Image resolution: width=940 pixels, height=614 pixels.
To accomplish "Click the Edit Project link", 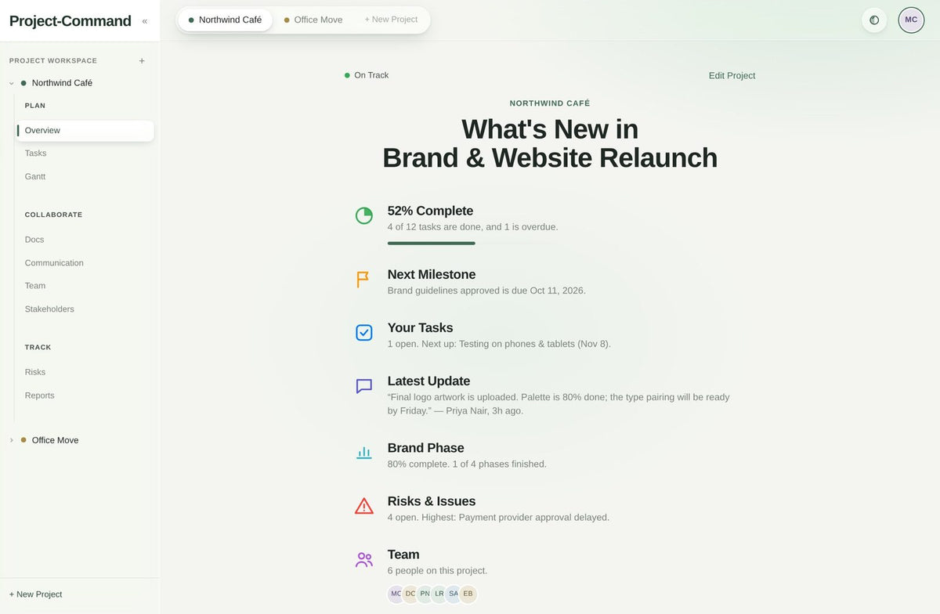I will (x=732, y=76).
